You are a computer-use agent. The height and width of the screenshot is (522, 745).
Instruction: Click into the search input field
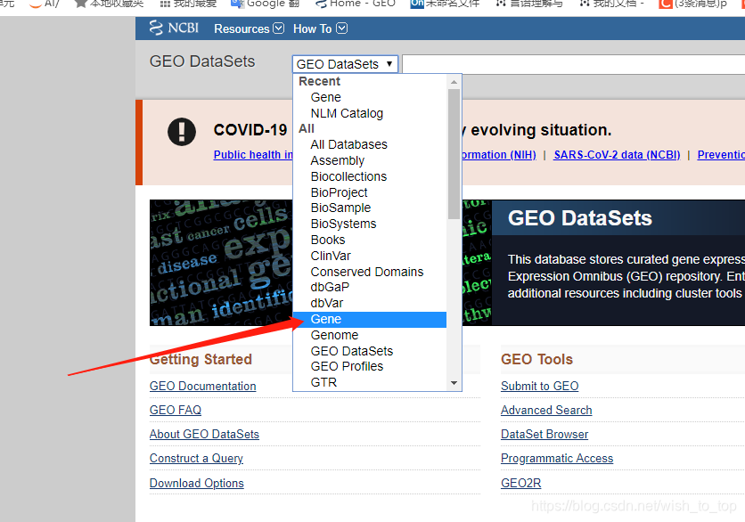574,64
